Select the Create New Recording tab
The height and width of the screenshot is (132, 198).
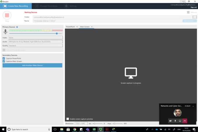[x=16, y=6]
